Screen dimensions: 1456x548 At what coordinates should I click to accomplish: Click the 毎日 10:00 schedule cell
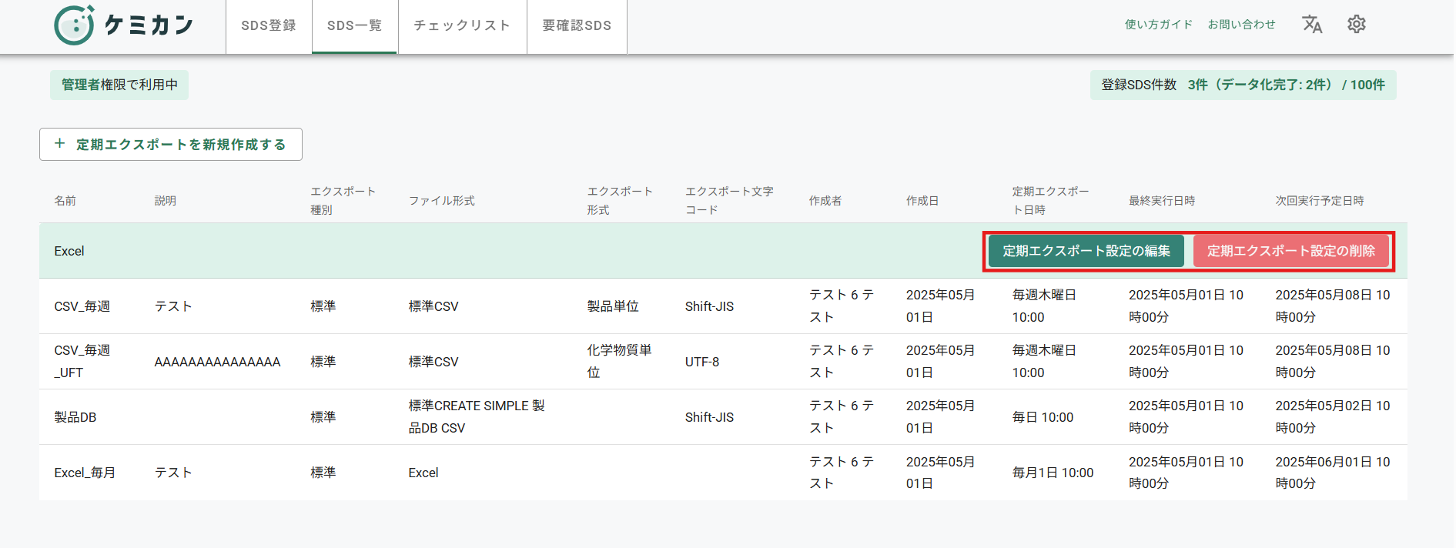(1043, 417)
